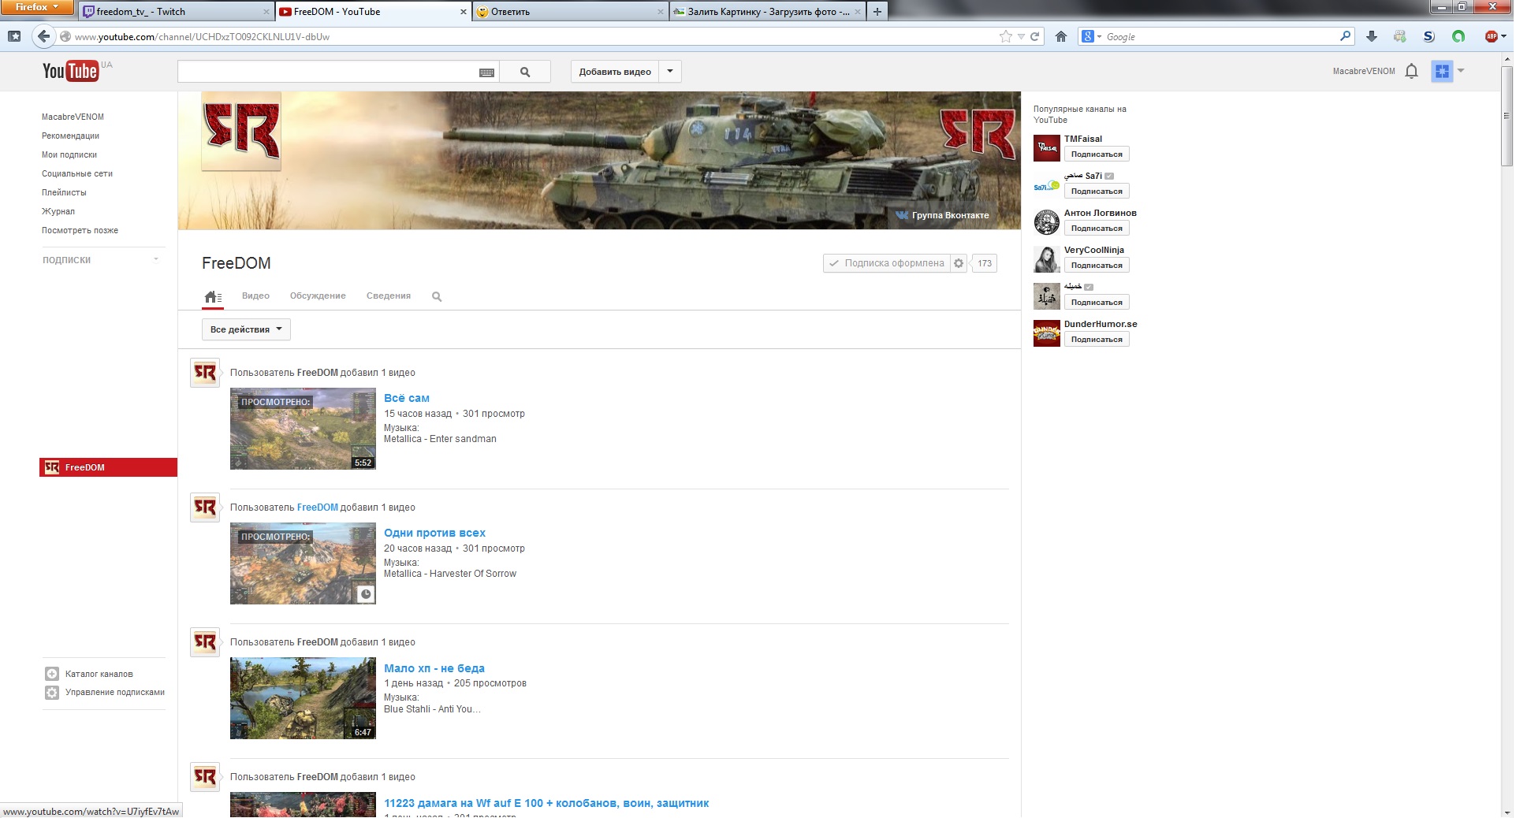The image size is (1516, 818).
Task: Click browser URL address bar
Action: [535, 36]
